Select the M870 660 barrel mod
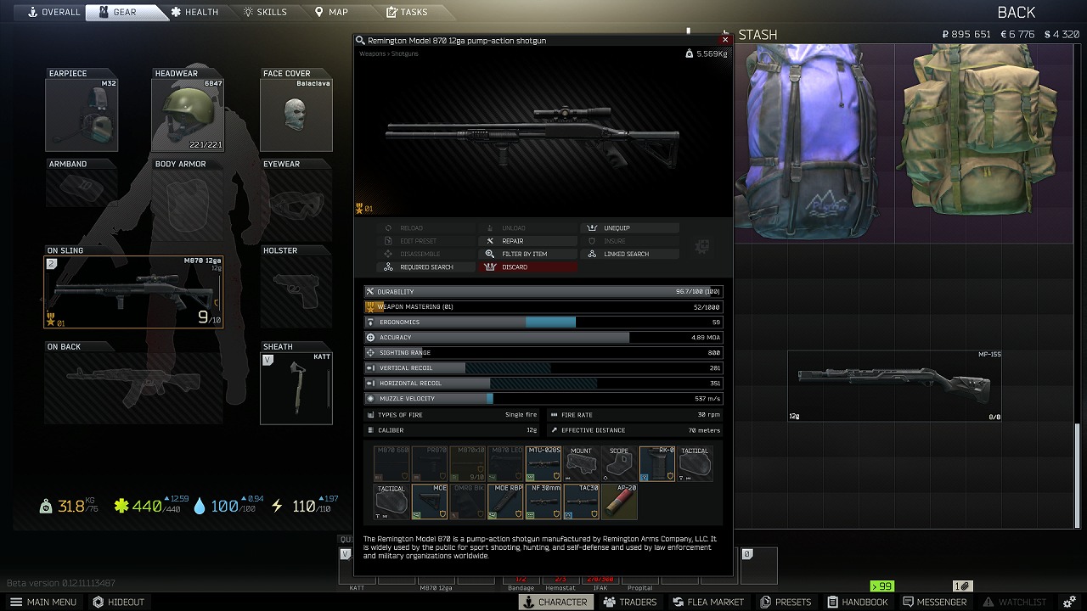1087x611 pixels. [391, 463]
